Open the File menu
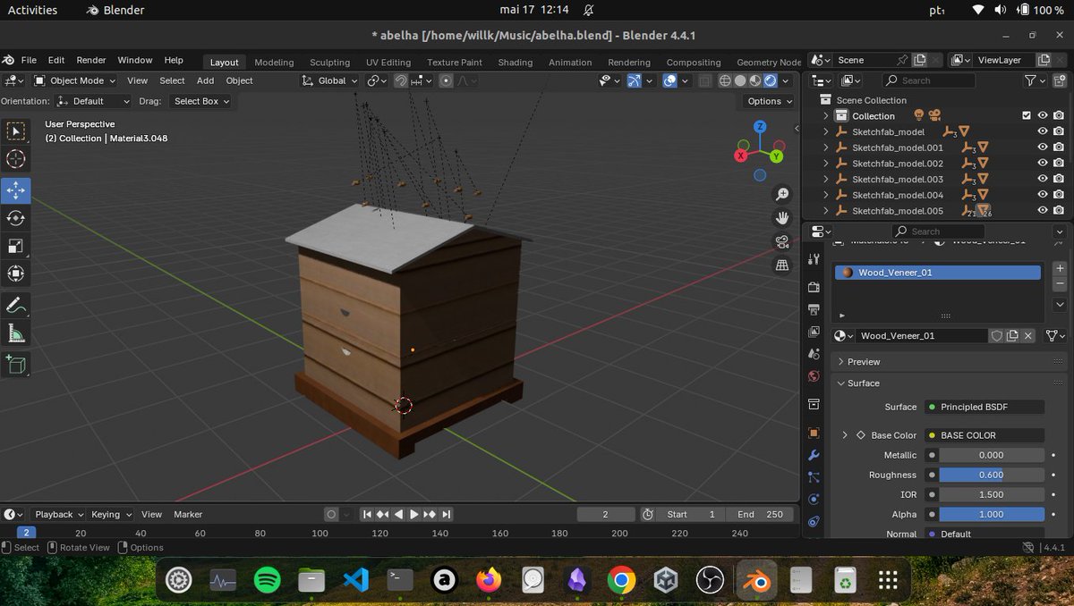The width and height of the screenshot is (1074, 606). (x=29, y=60)
